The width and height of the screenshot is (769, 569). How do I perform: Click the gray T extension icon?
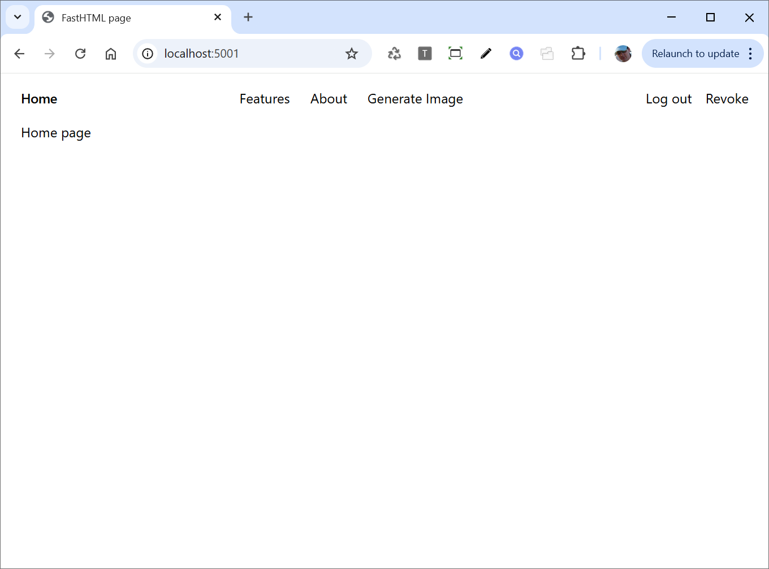tap(425, 54)
